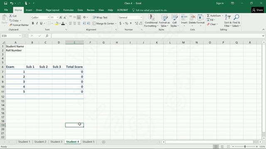The image size is (266, 149).
Task: Toggle Wrap Text
Action: click(100, 17)
